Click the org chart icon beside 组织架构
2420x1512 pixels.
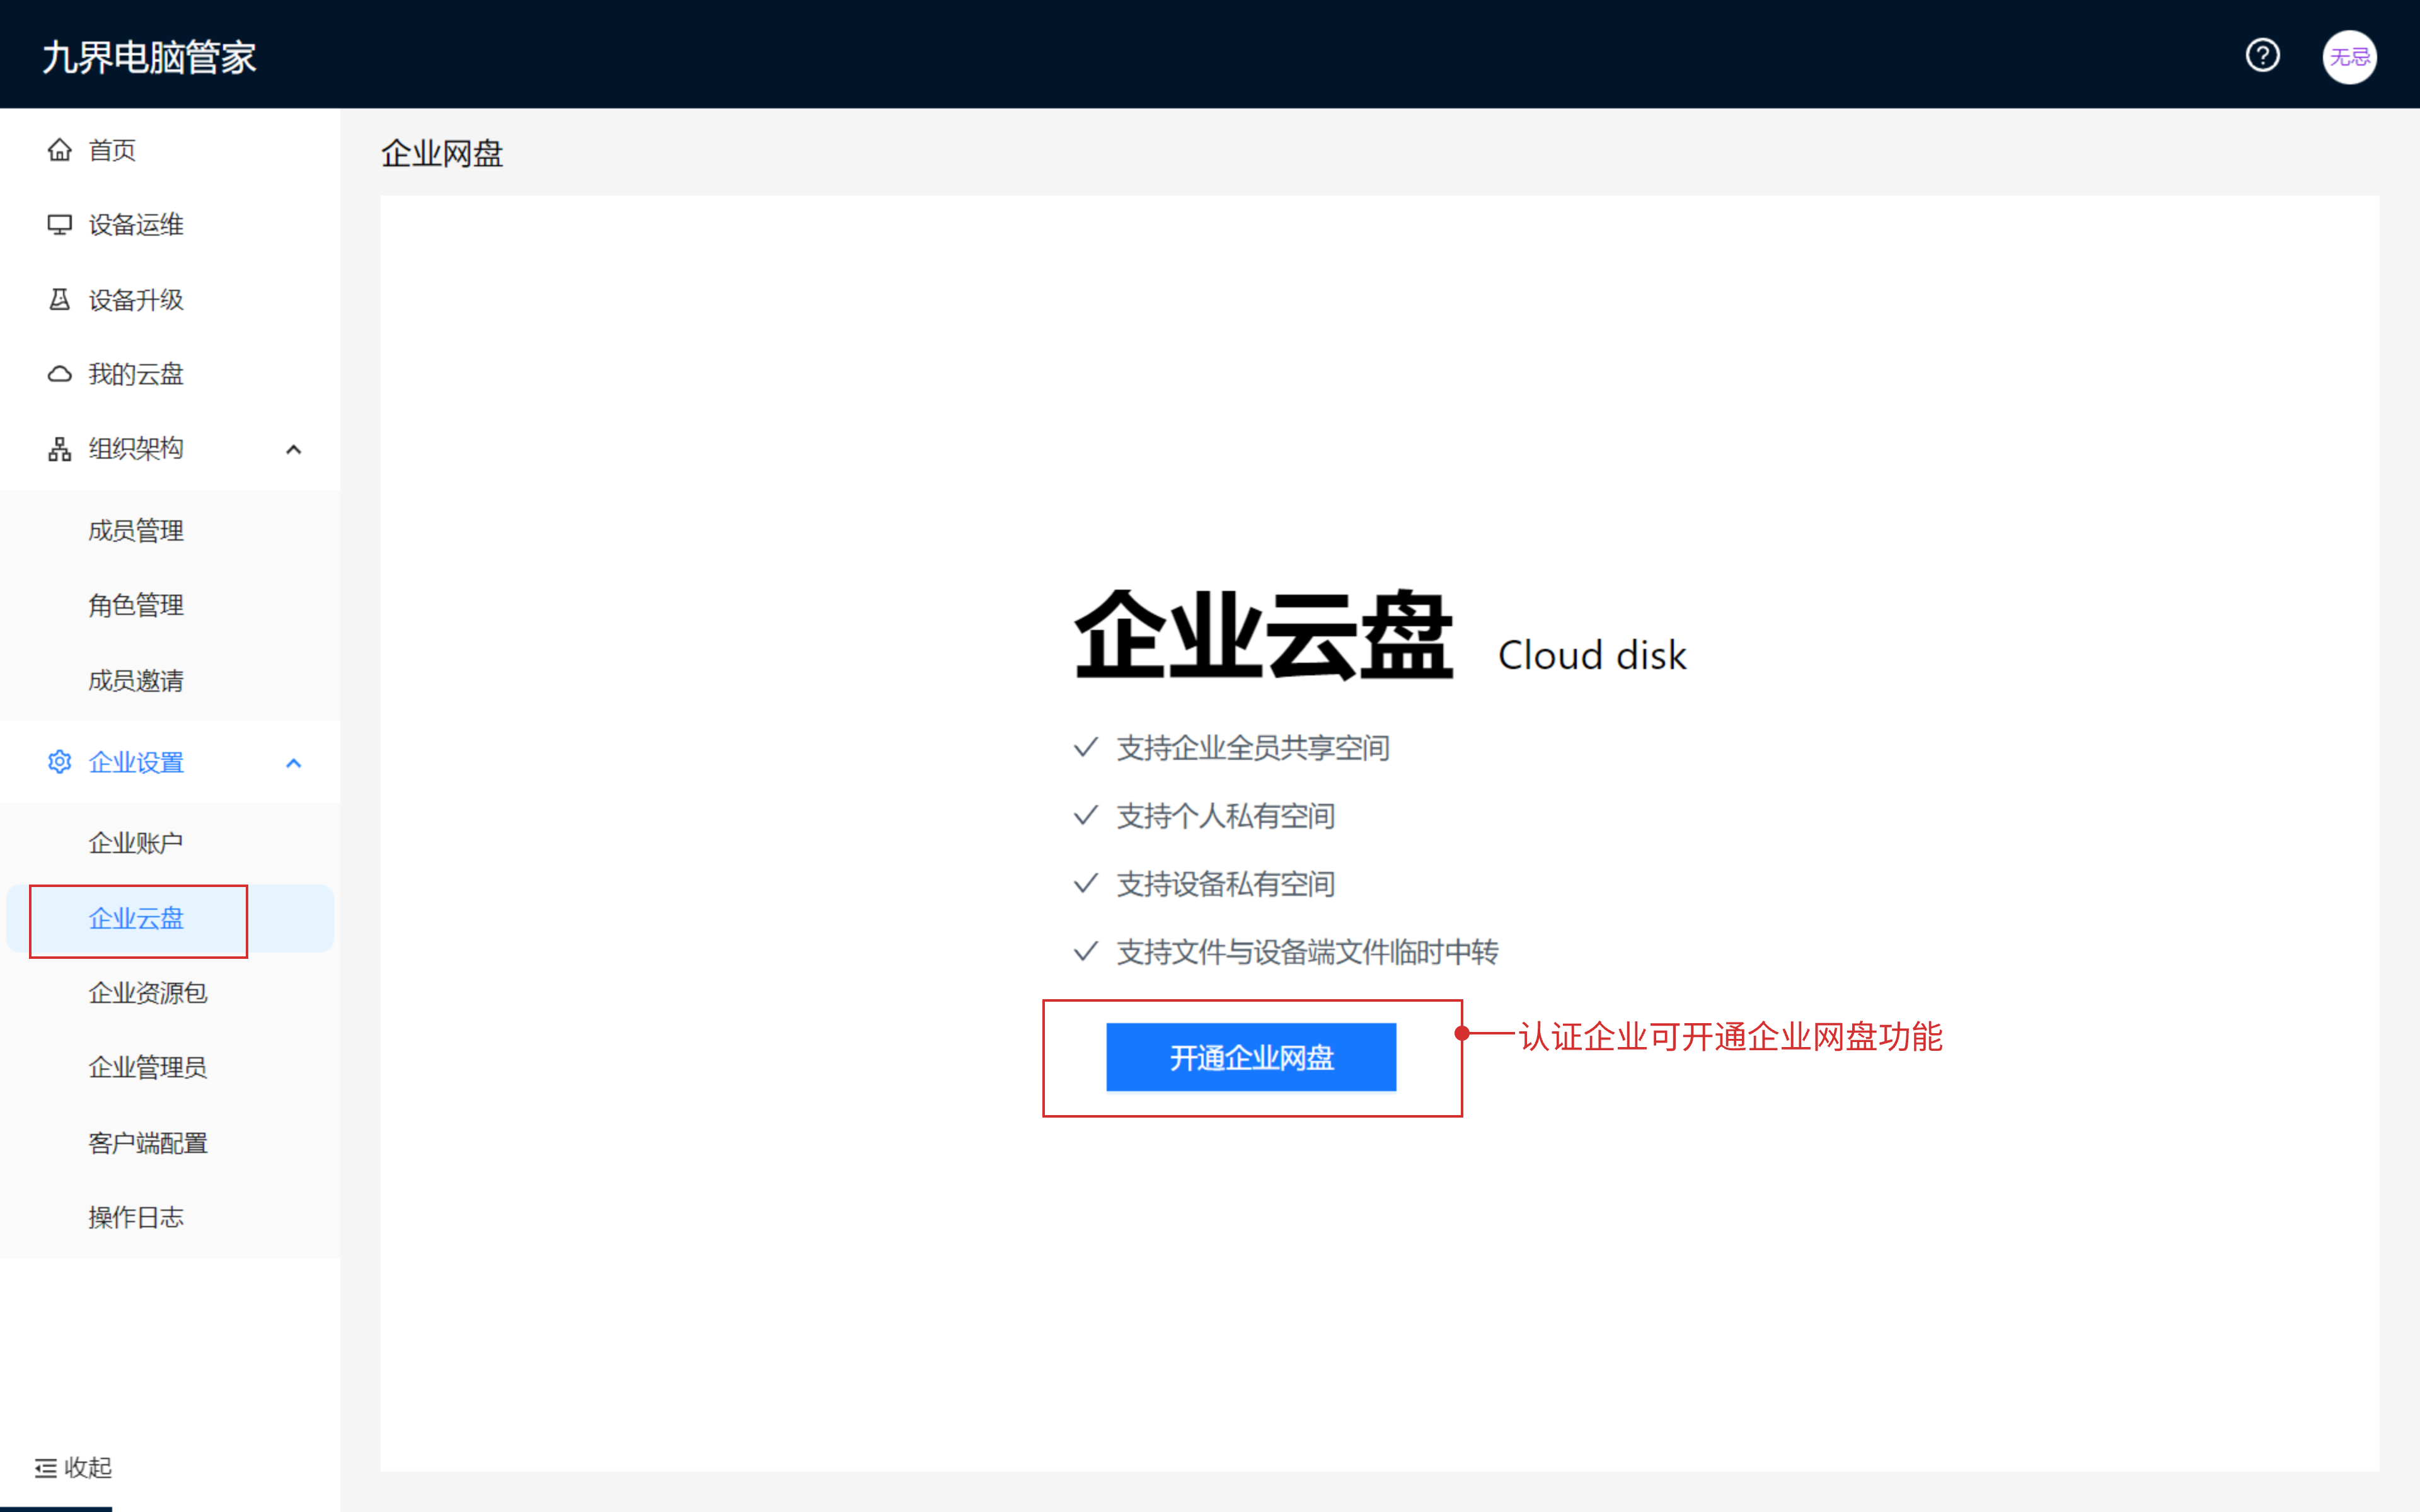(x=60, y=449)
